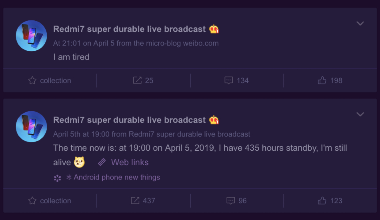Click repost icon showing 25 shares
The width and height of the screenshot is (380, 220).
(137, 80)
